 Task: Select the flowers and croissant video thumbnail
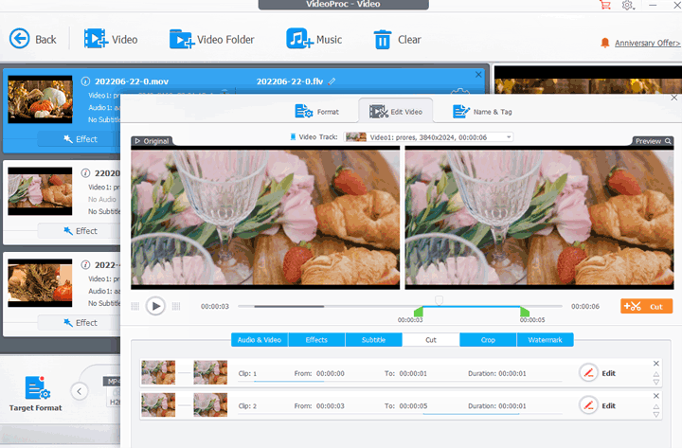coord(40,191)
